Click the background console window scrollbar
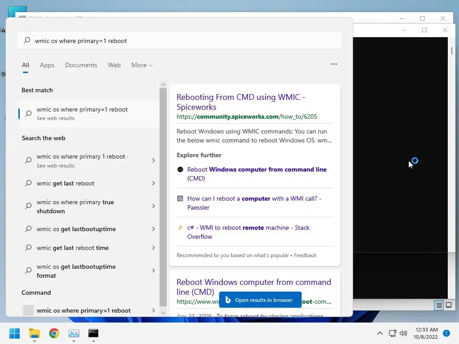The height and width of the screenshot is (344, 459). pyautogui.click(x=452, y=51)
